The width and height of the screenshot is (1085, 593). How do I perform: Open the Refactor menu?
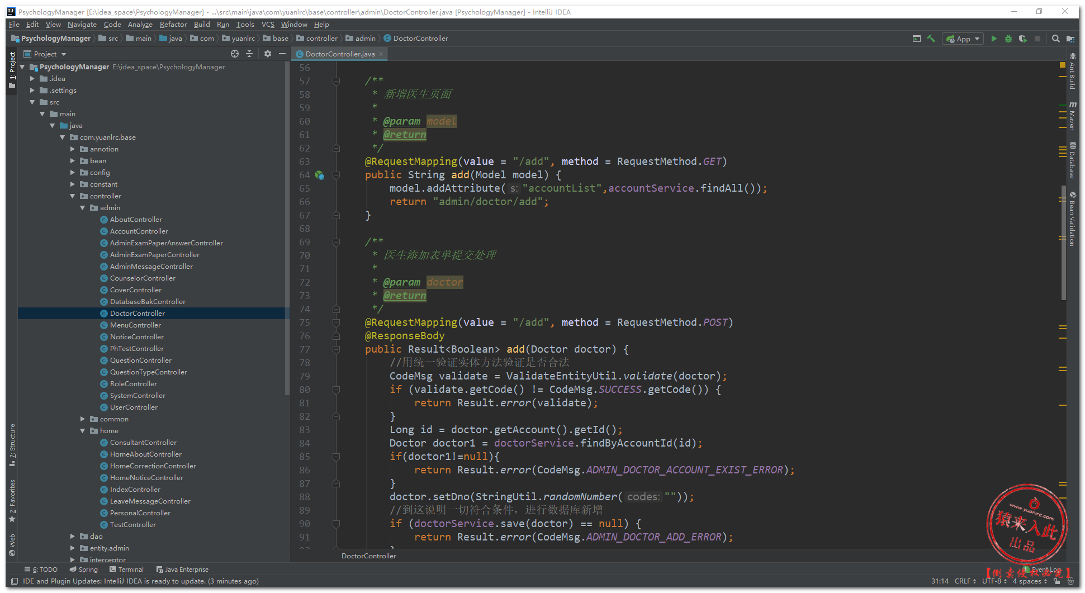click(173, 25)
